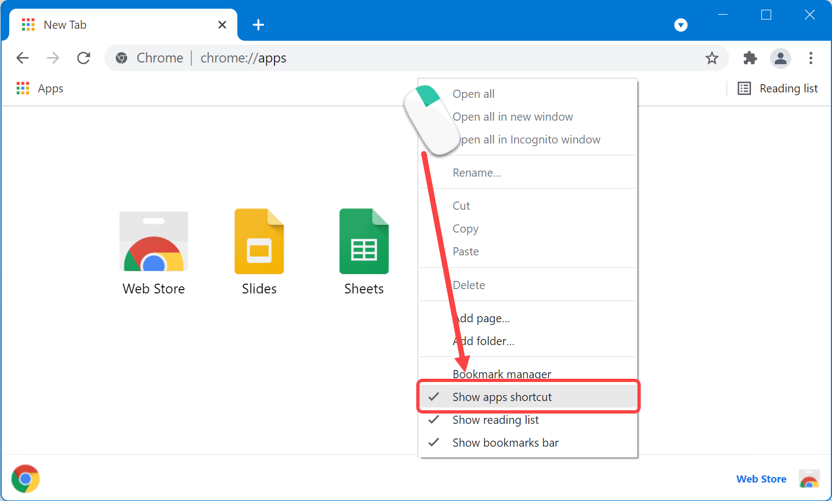
Task: Go back to previous page
Action: (23, 58)
